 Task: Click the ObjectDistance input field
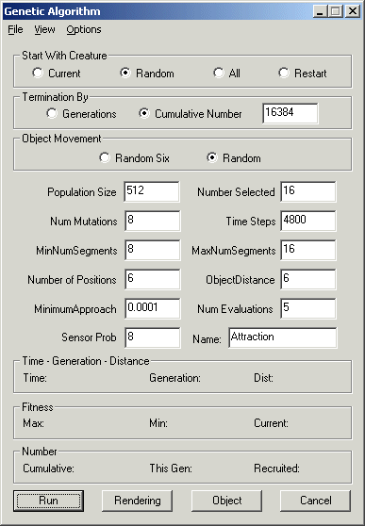pyautogui.click(x=308, y=279)
